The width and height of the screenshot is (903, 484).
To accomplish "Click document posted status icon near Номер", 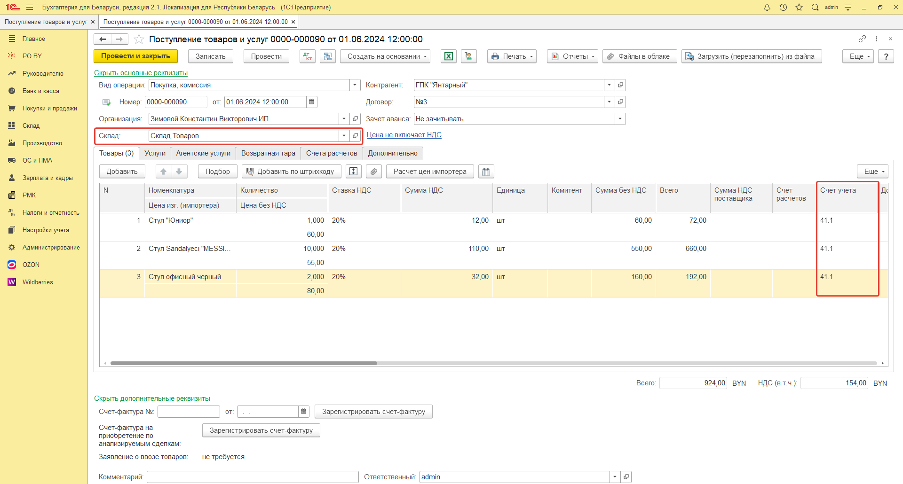I will click(x=106, y=102).
